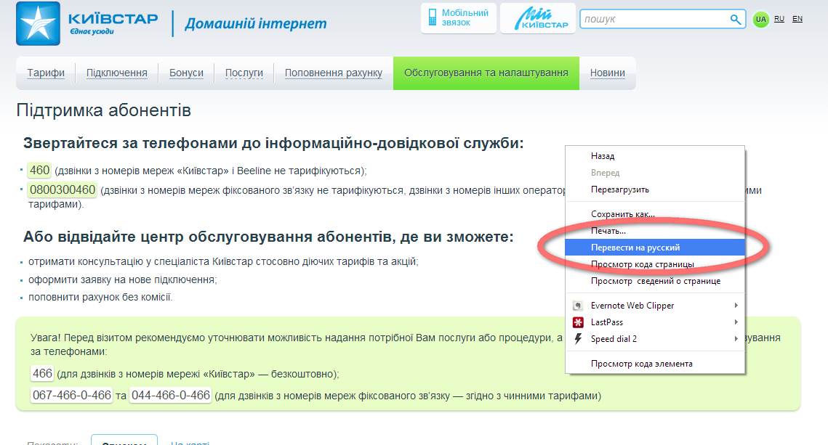Open the Новини navigation tab
The image size is (828, 445).
pos(607,73)
